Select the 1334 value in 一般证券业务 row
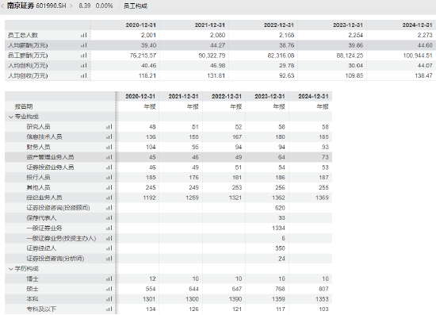Screen dimensions: 436x315 pos(278,229)
